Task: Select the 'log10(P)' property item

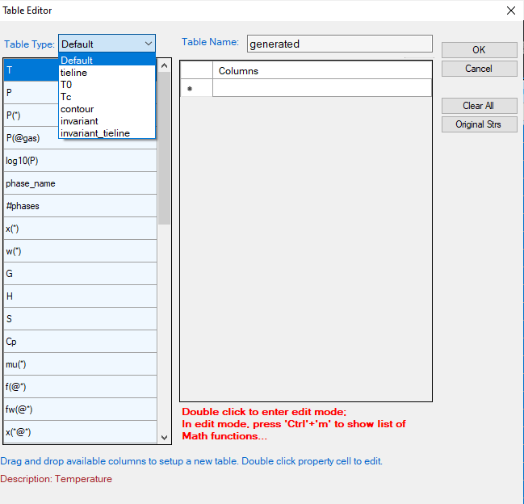Action: pyautogui.click(x=79, y=161)
